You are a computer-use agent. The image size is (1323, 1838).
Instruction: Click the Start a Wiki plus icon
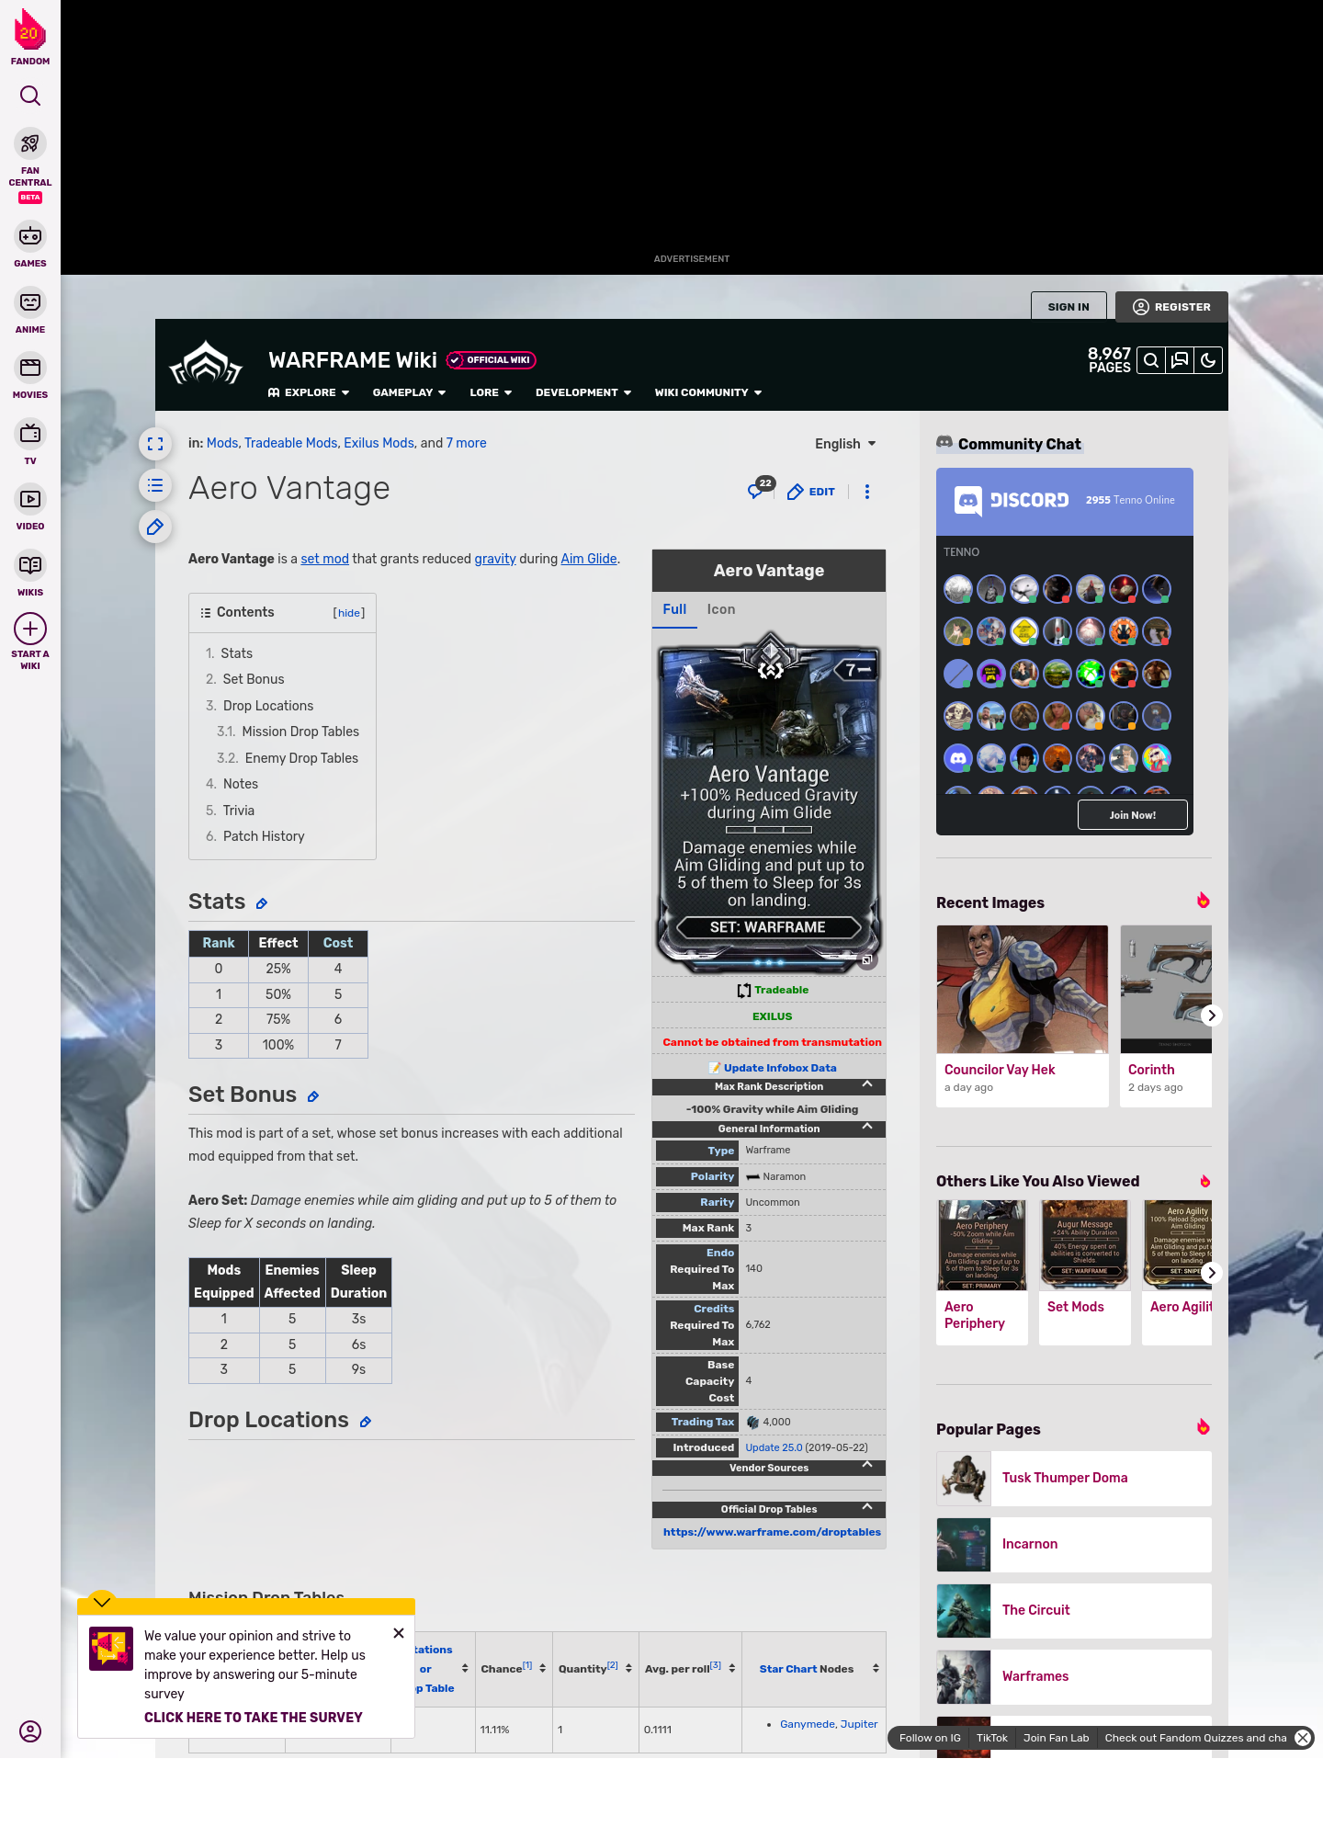point(30,629)
